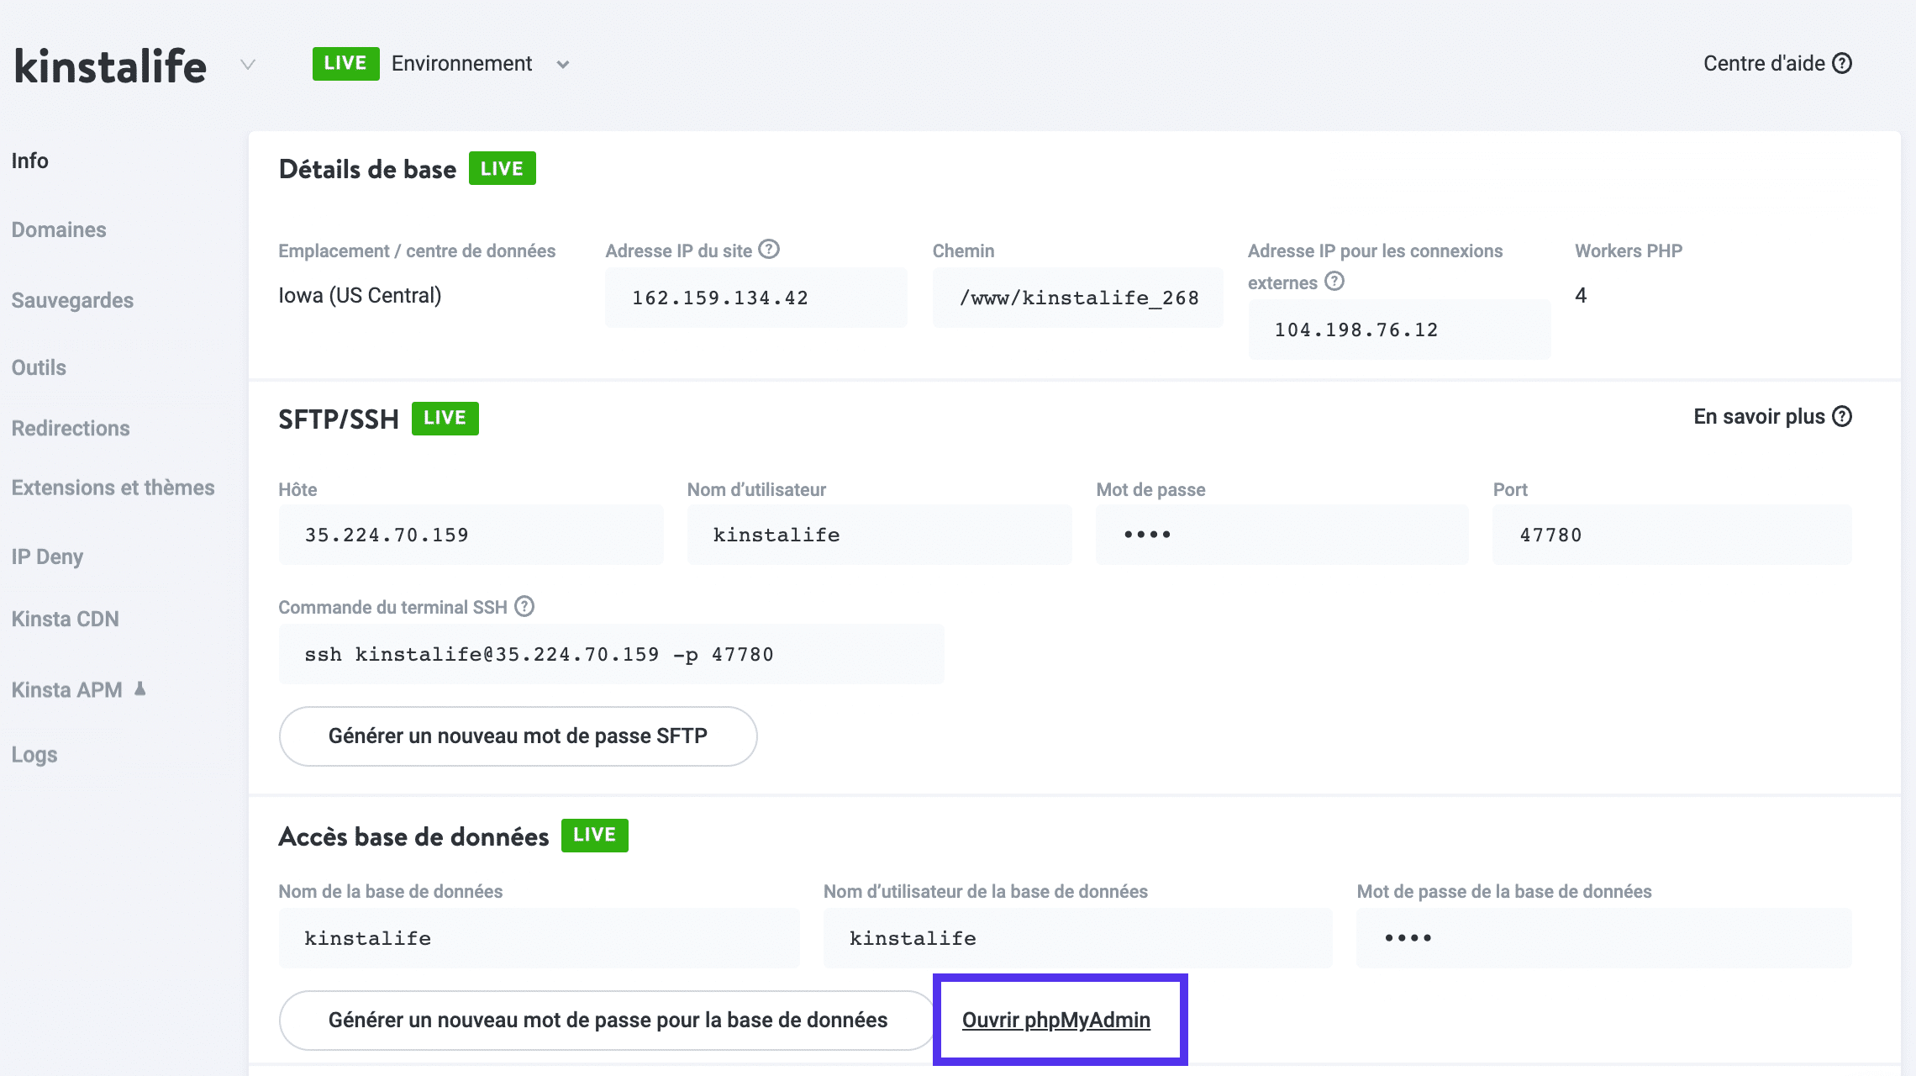The width and height of the screenshot is (1916, 1076).
Task: Open Redirections in the sidebar
Action: click(71, 428)
